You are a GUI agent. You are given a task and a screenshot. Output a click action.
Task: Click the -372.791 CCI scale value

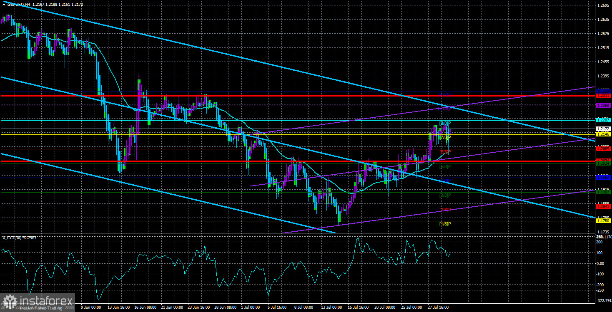[x=604, y=300]
